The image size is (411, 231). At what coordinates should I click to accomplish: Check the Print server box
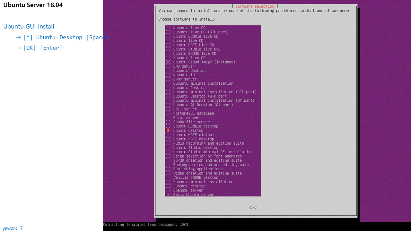tap(168, 118)
